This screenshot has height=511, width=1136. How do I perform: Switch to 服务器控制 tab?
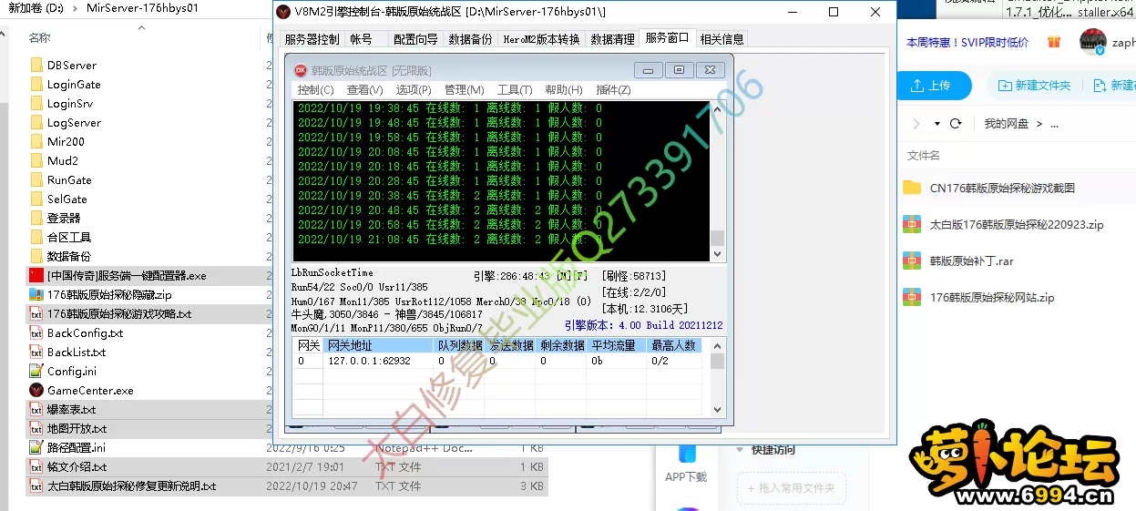pyautogui.click(x=312, y=39)
